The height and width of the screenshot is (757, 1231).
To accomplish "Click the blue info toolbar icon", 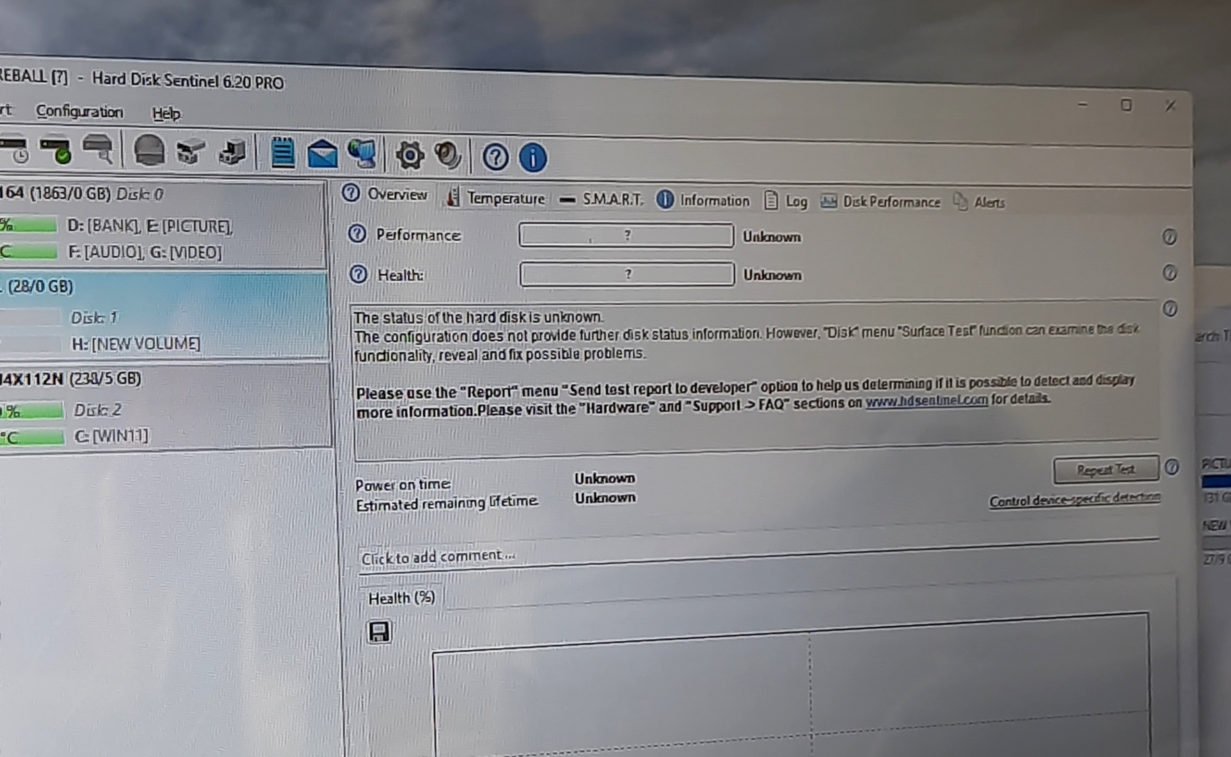I will coord(533,158).
